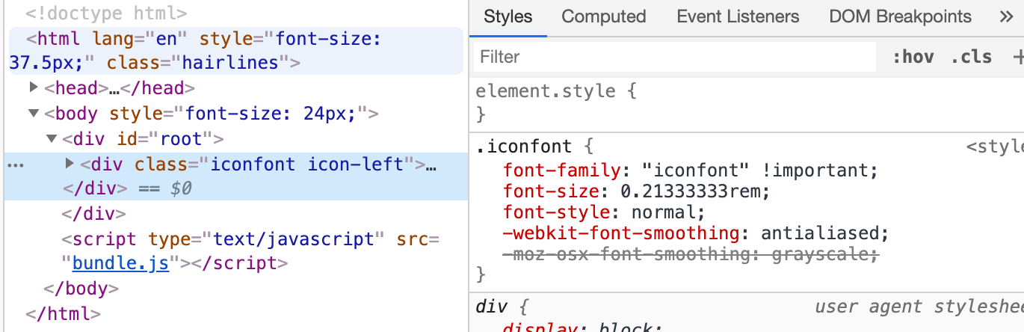The height and width of the screenshot is (332, 1024).
Task: Click the .iconfont selector name
Action: [523, 147]
